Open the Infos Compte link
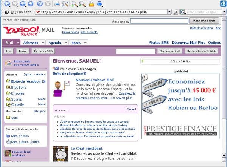Viewport: 227px width, 167px height. point(89,32)
